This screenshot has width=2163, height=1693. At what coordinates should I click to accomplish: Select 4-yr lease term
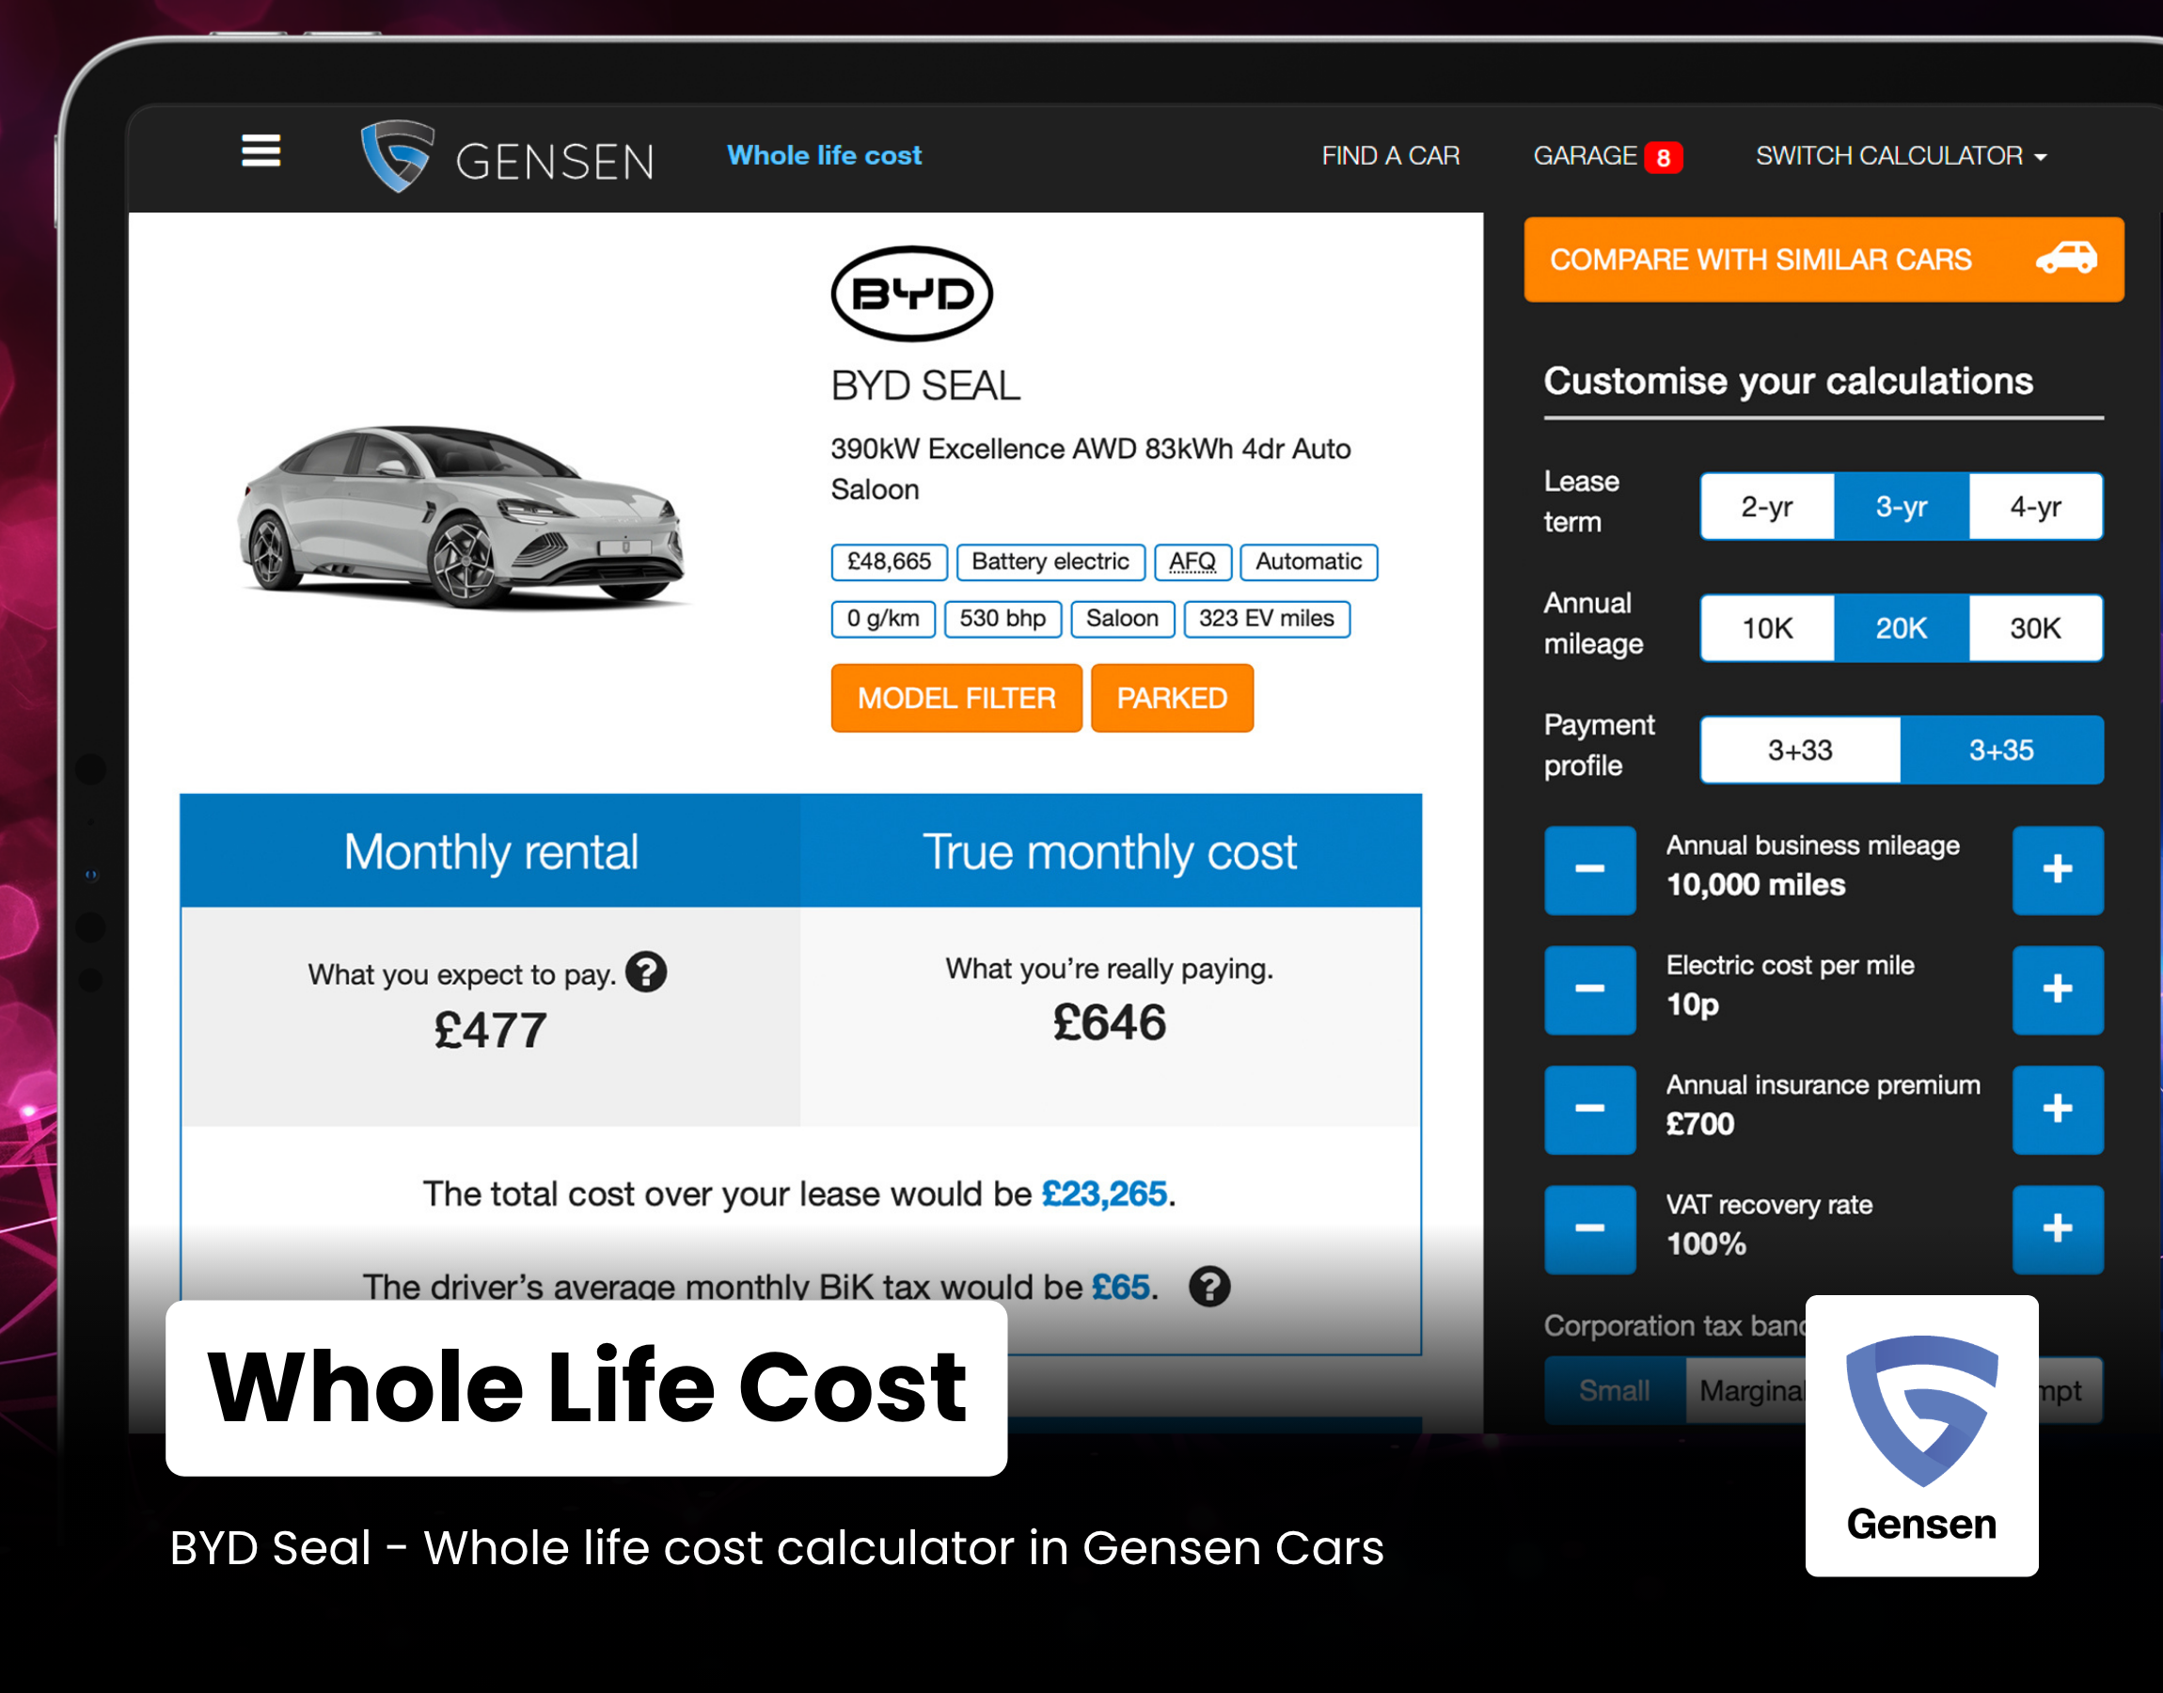[2035, 507]
